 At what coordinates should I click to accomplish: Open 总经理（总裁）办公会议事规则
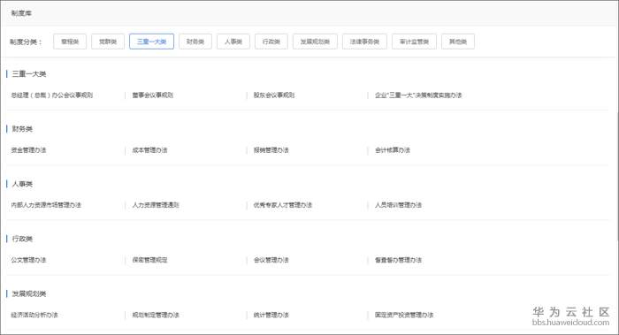click(51, 95)
